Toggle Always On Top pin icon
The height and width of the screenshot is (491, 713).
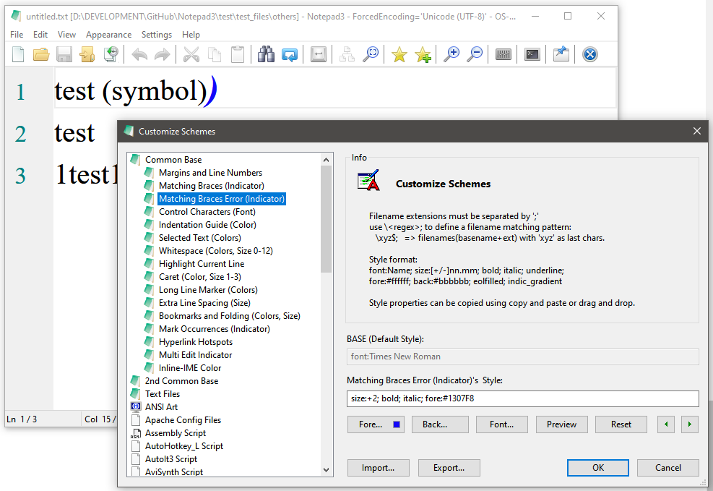pyautogui.click(x=561, y=55)
